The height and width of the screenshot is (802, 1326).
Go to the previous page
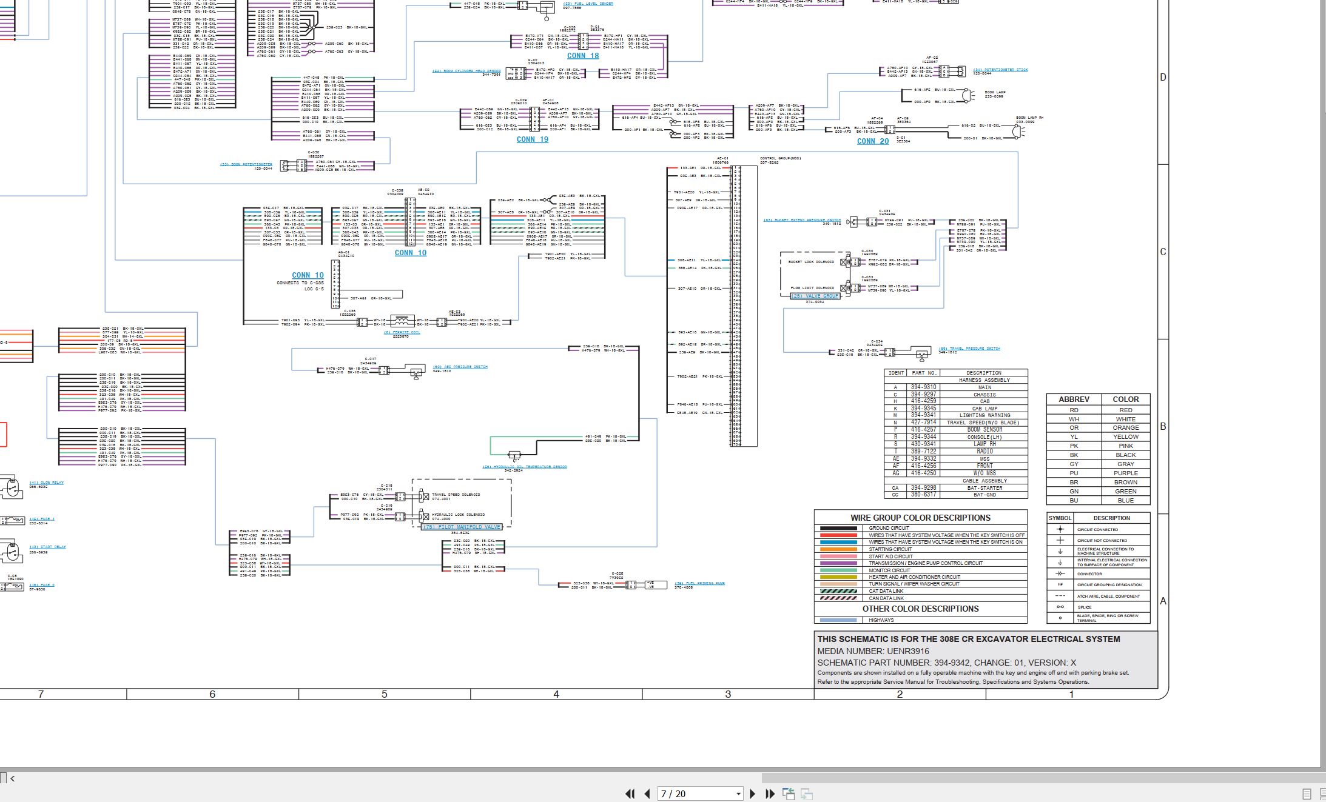coord(647,794)
